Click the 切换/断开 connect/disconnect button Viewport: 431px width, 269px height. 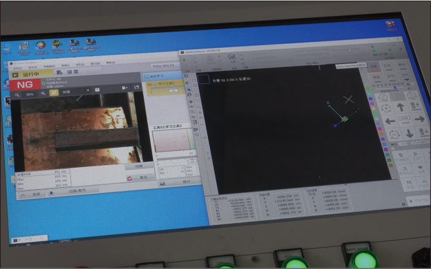point(74,191)
